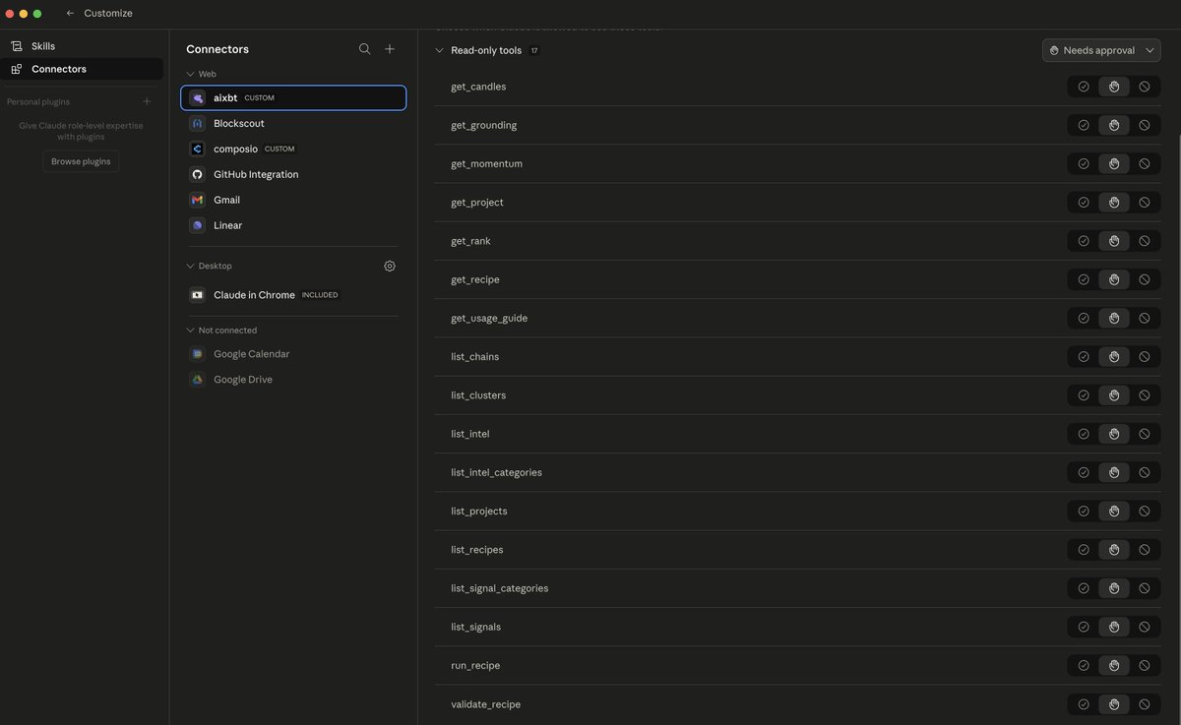1181x725 pixels.
Task: Collapse the Web connectors group
Action: (191, 74)
